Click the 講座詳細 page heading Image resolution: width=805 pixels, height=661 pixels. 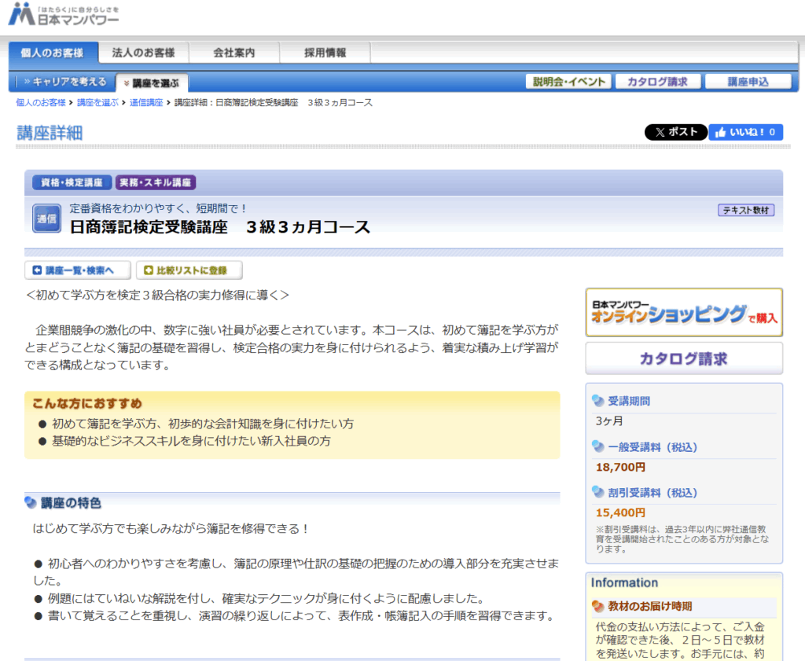[50, 133]
